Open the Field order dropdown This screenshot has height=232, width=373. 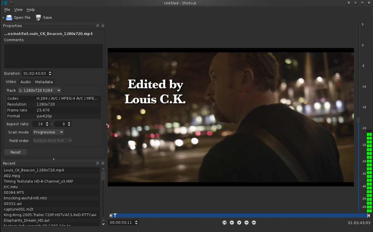pyautogui.click(x=53, y=141)
